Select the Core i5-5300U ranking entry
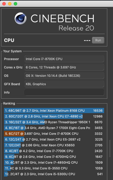Screen dimensions: 113x180 54,174
